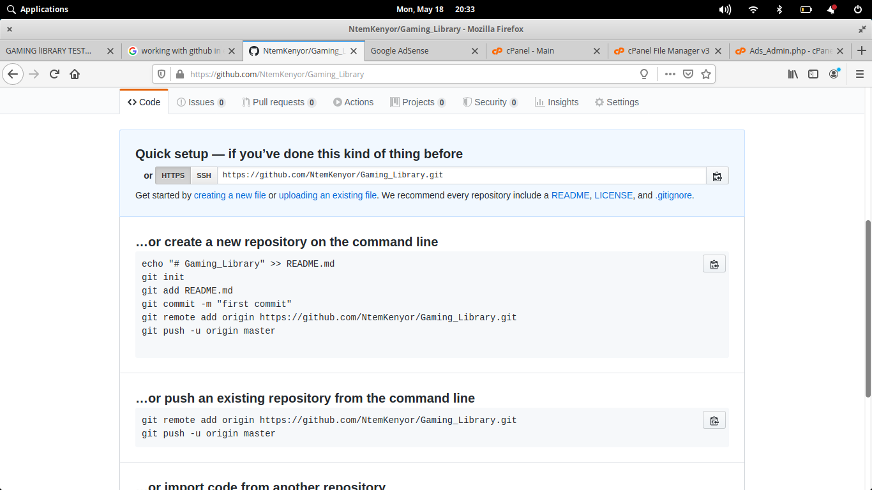Copy the create new repository commands
The width and height of the screenshot is (872, 490).
pos(714,264)
